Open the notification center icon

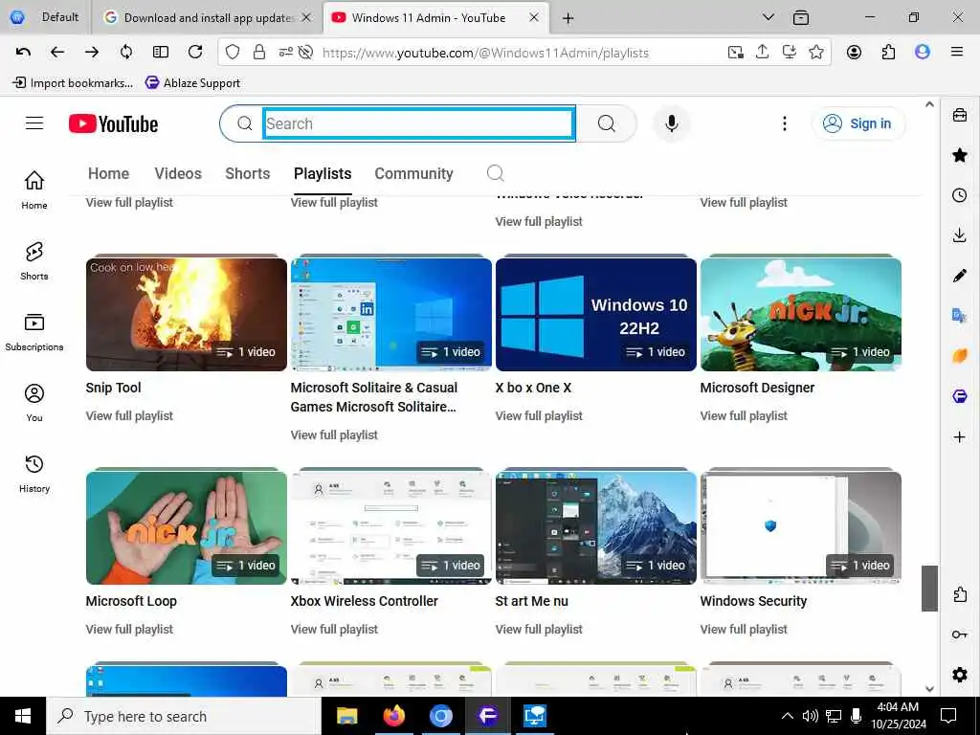948,716
